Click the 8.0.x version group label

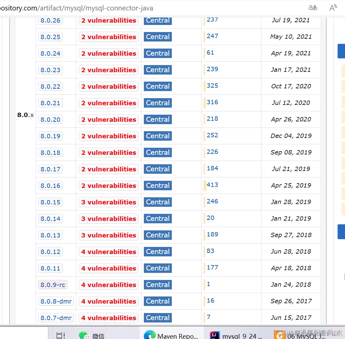click(x=26, y=115)
